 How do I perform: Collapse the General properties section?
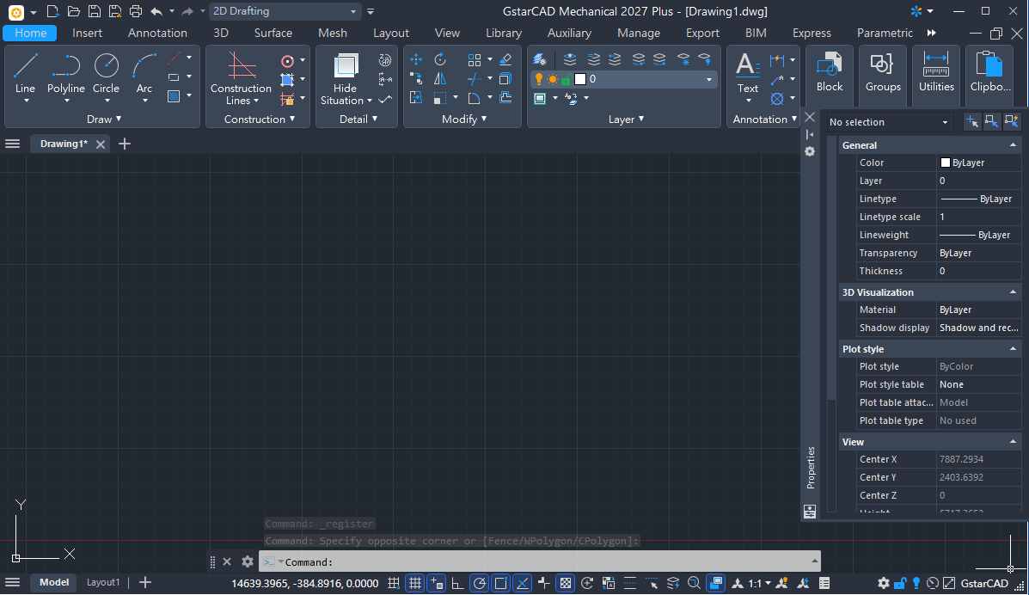(x=1013, y=145)
